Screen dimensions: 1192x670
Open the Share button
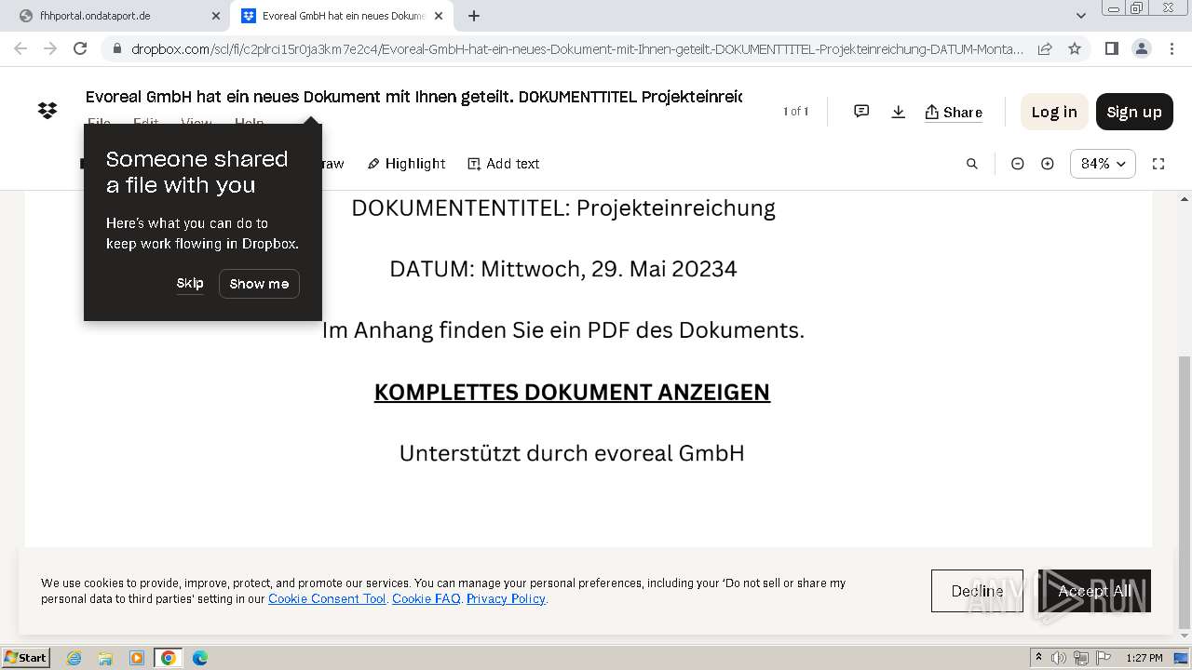point(954,112)
